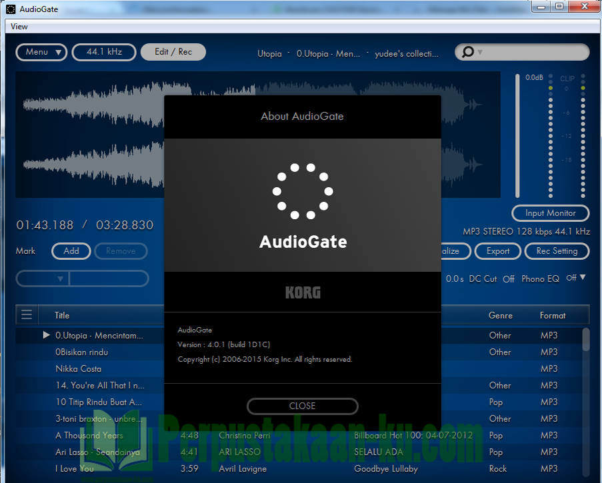Click the Rock genre cell
602x483 pixels.
click(498, 468)
